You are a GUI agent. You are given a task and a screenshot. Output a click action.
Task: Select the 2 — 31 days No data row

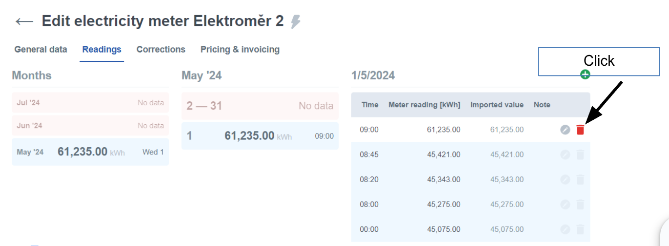(260, 106)
